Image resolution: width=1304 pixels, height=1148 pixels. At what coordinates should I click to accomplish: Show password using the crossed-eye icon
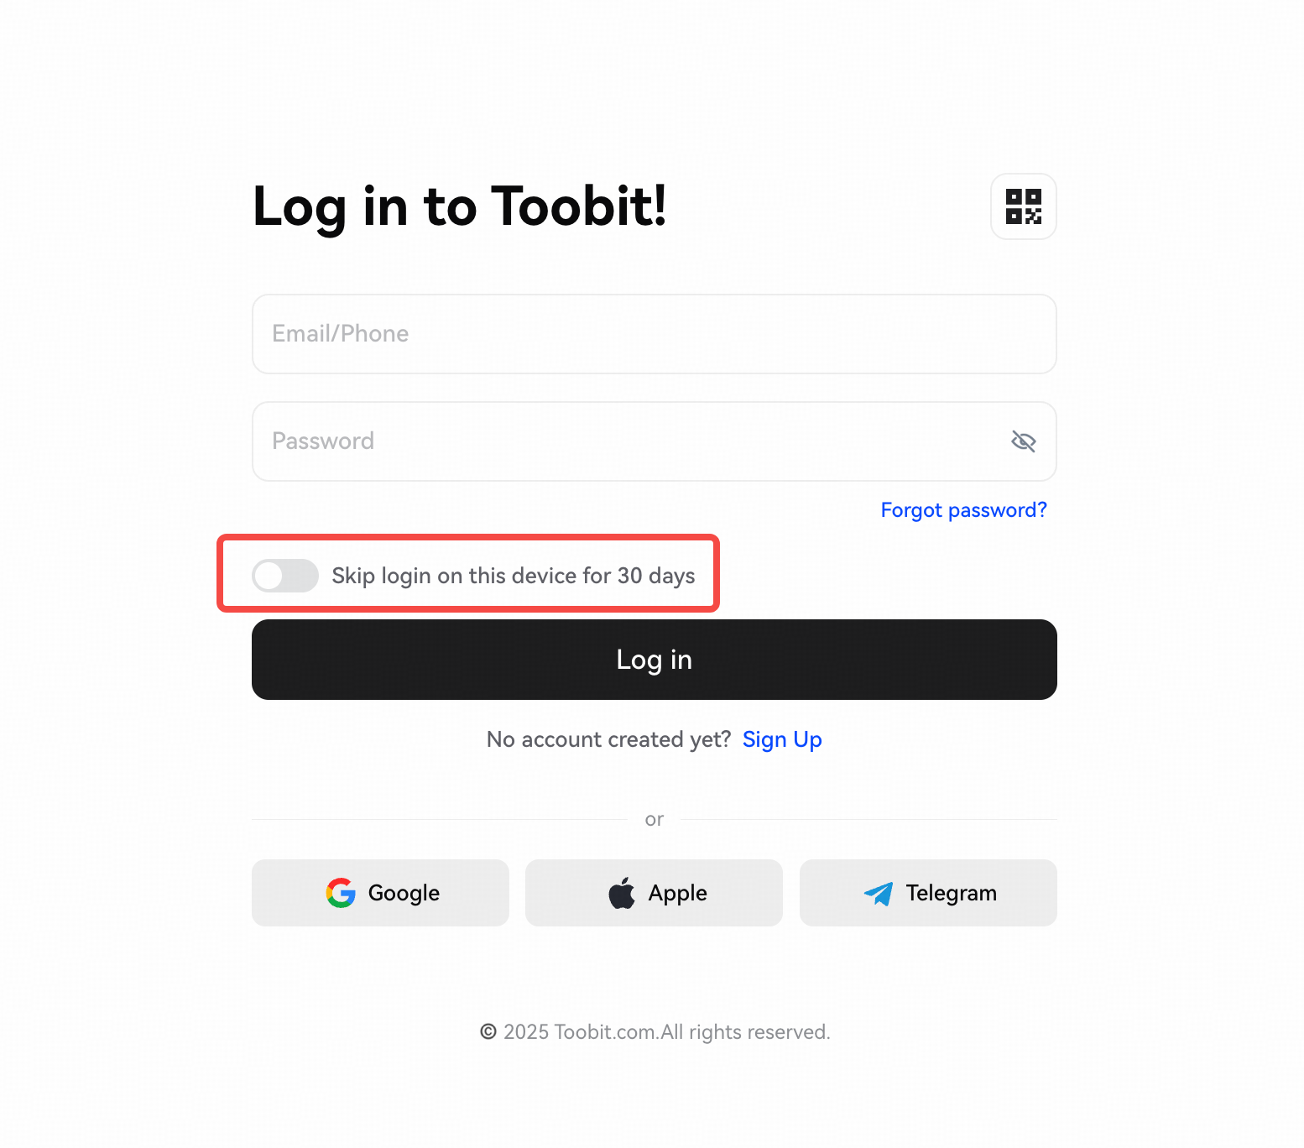1023,441
